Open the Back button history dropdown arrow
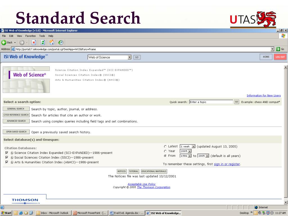The image size is (288, 216). coord(15,43)
